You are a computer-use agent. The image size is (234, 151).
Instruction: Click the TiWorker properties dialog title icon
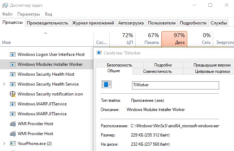pyautogui.click(x=99, y=53)
